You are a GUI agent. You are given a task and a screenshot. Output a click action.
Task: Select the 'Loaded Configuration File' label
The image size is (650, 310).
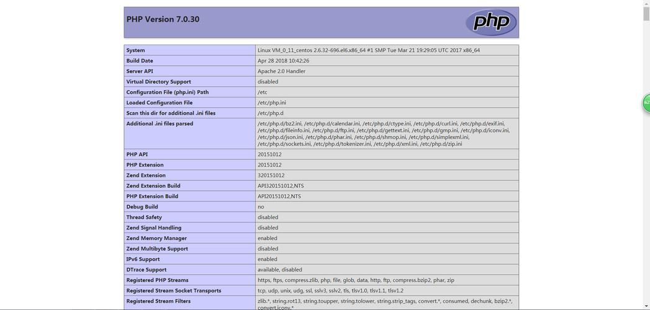pyautogui.click(x=160, y=103)
